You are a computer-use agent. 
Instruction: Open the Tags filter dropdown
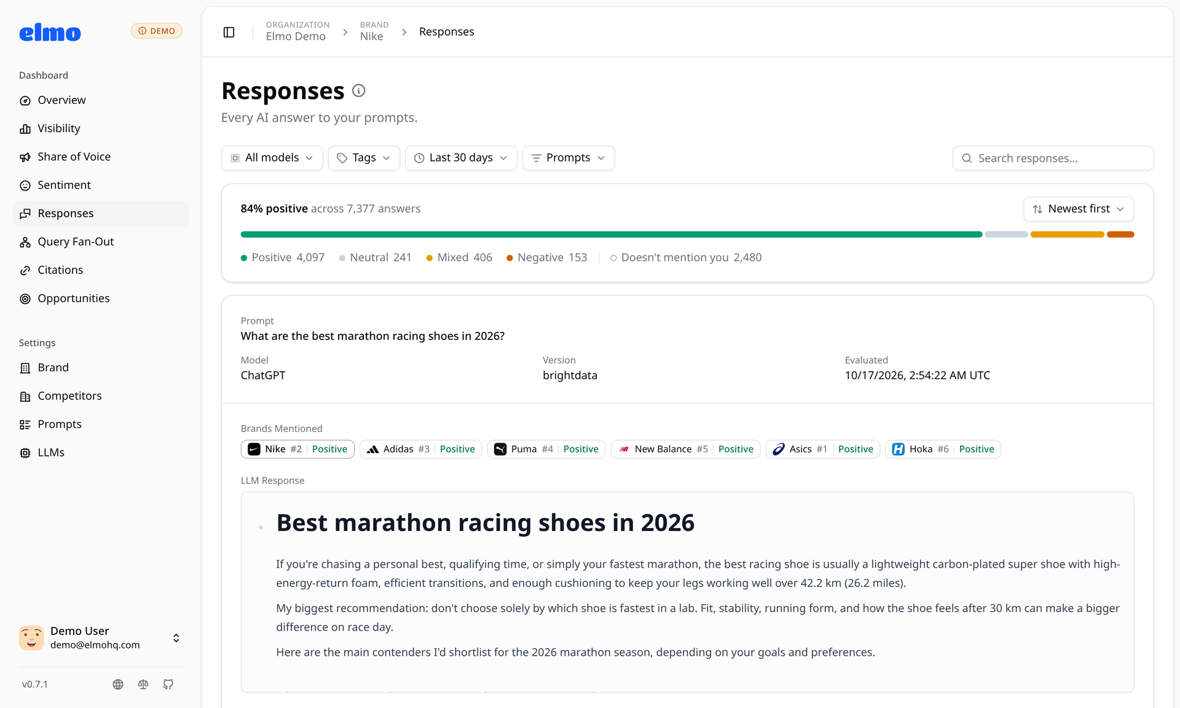(x=364, y=158)
